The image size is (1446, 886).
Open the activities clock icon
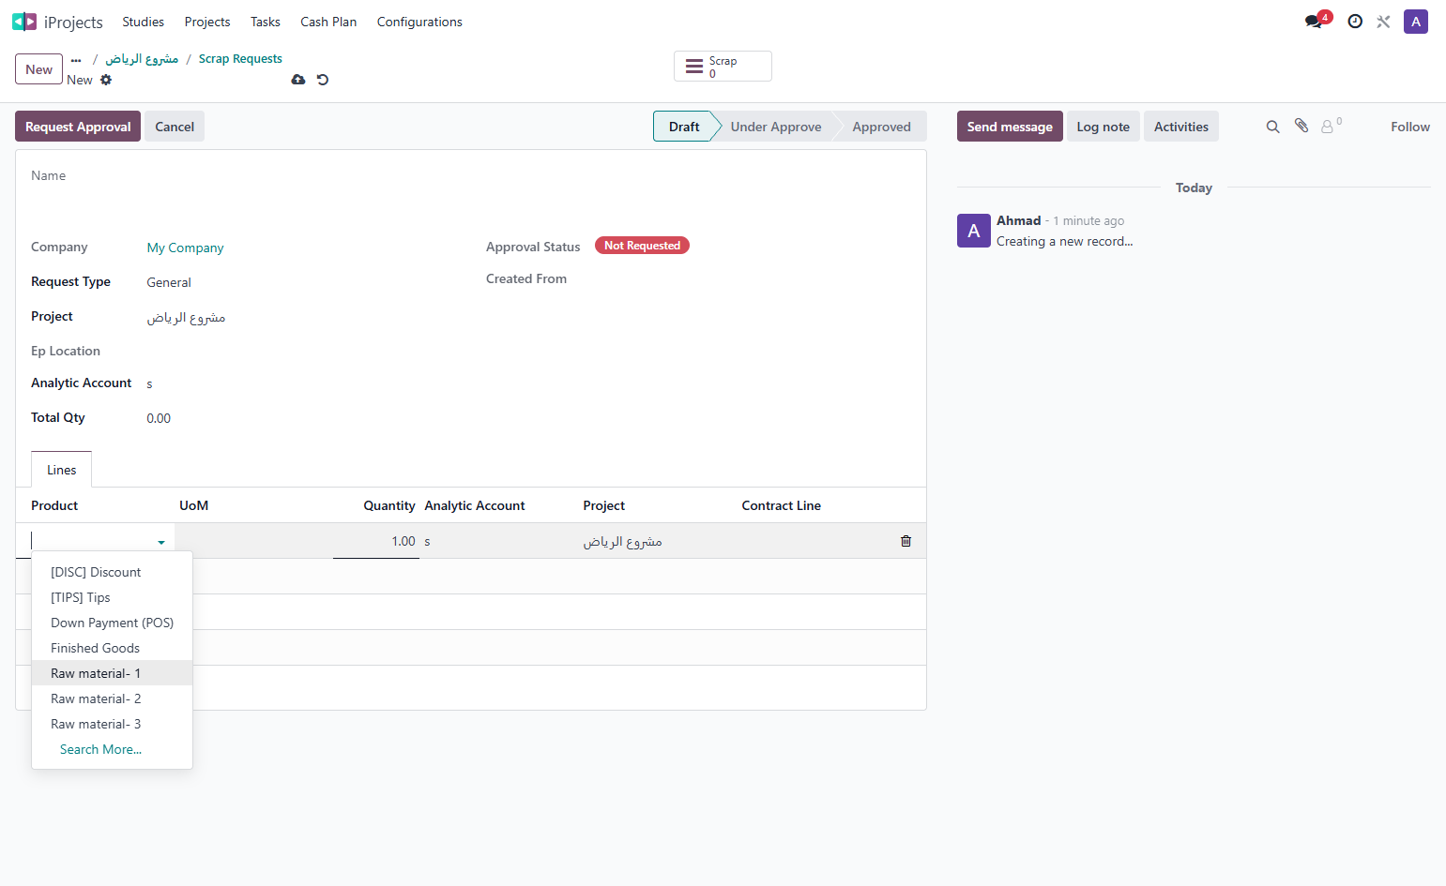pyautogui.click(x=1355, y=22)
